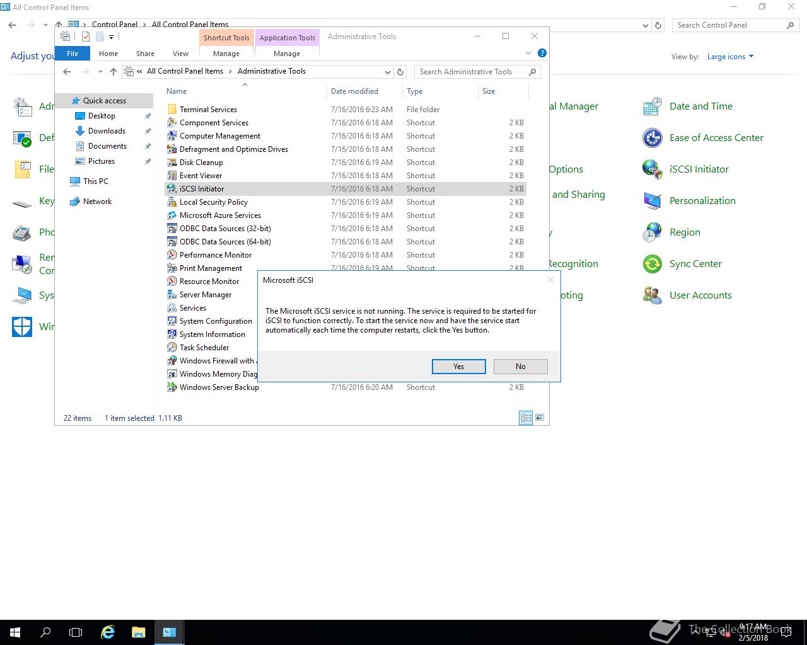Customize Quick Access Toolbar dropdown
Screen dimensions: 807x645
point(111,37)
